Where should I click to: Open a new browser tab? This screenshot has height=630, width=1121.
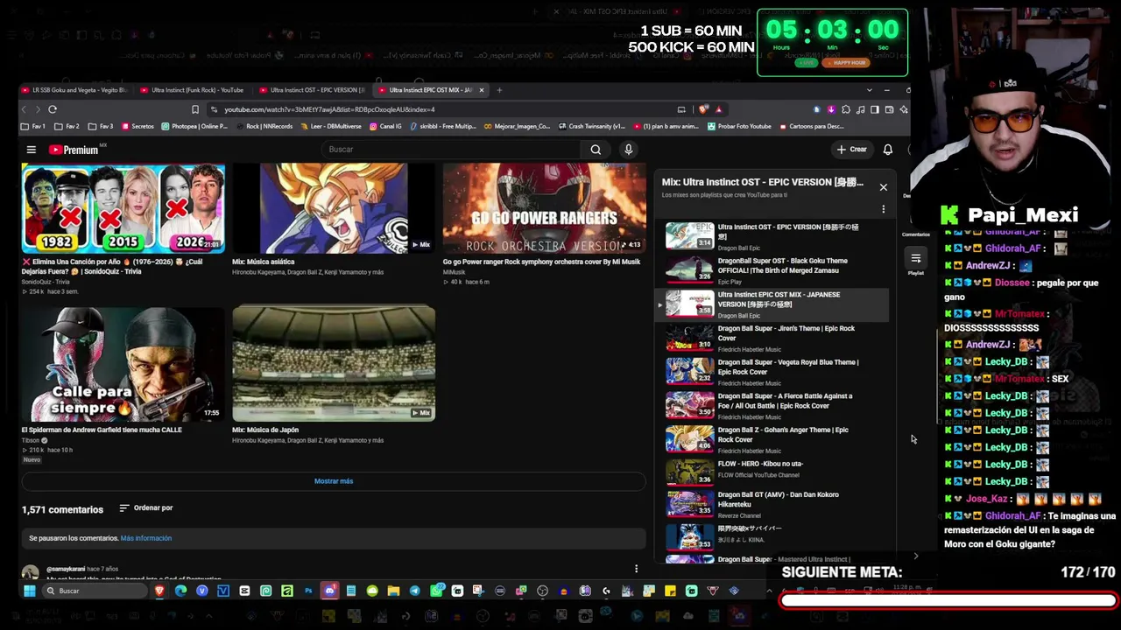tap(499, 90)
